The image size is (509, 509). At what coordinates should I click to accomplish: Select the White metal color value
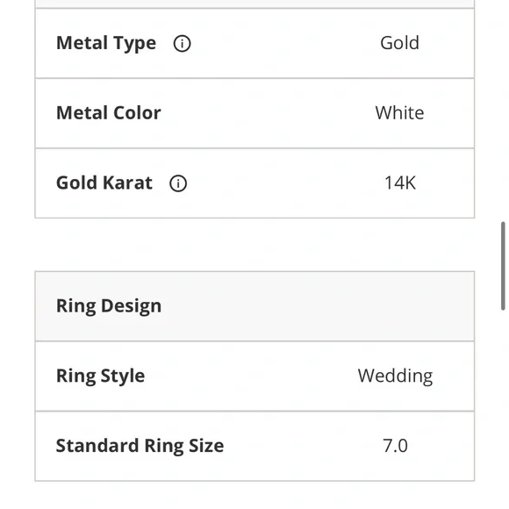[x=399, y=113]
